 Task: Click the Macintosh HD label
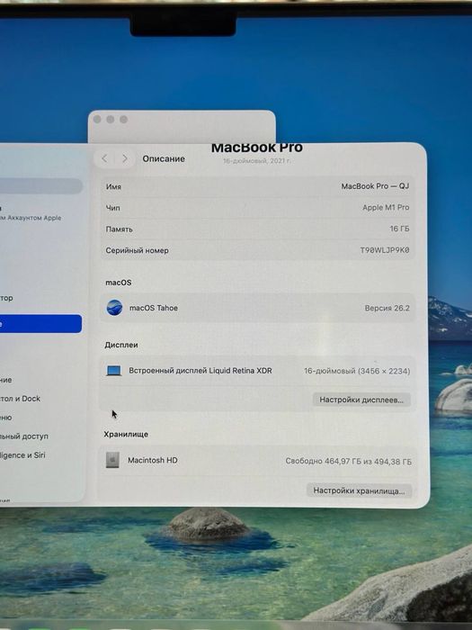click(153, 460)
